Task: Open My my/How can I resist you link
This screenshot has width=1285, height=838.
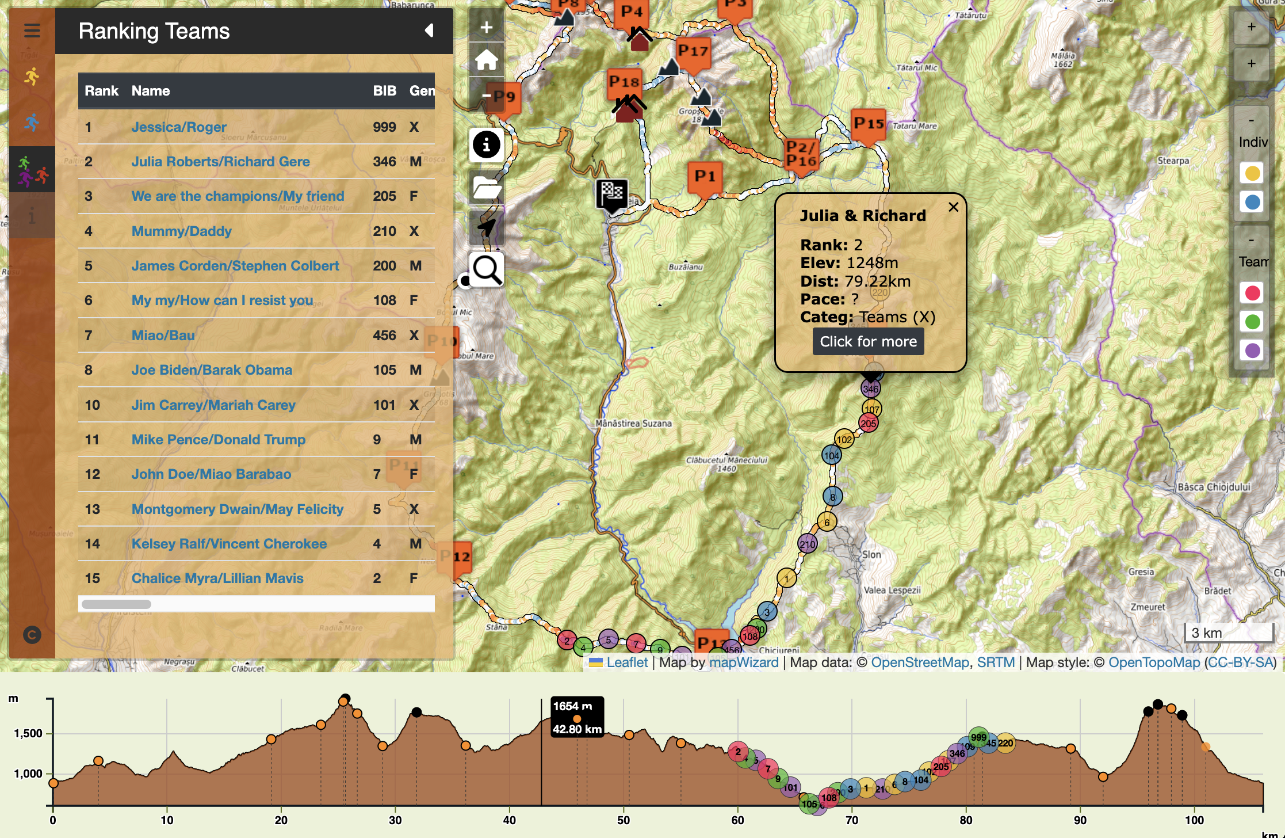Action: click(222, 300)
